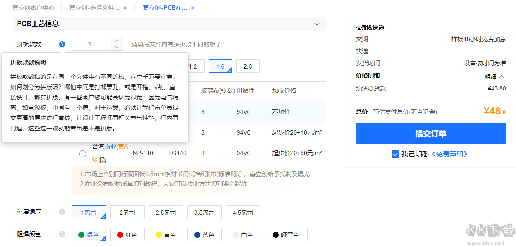Open the 免责声明 link

point(449,154)
